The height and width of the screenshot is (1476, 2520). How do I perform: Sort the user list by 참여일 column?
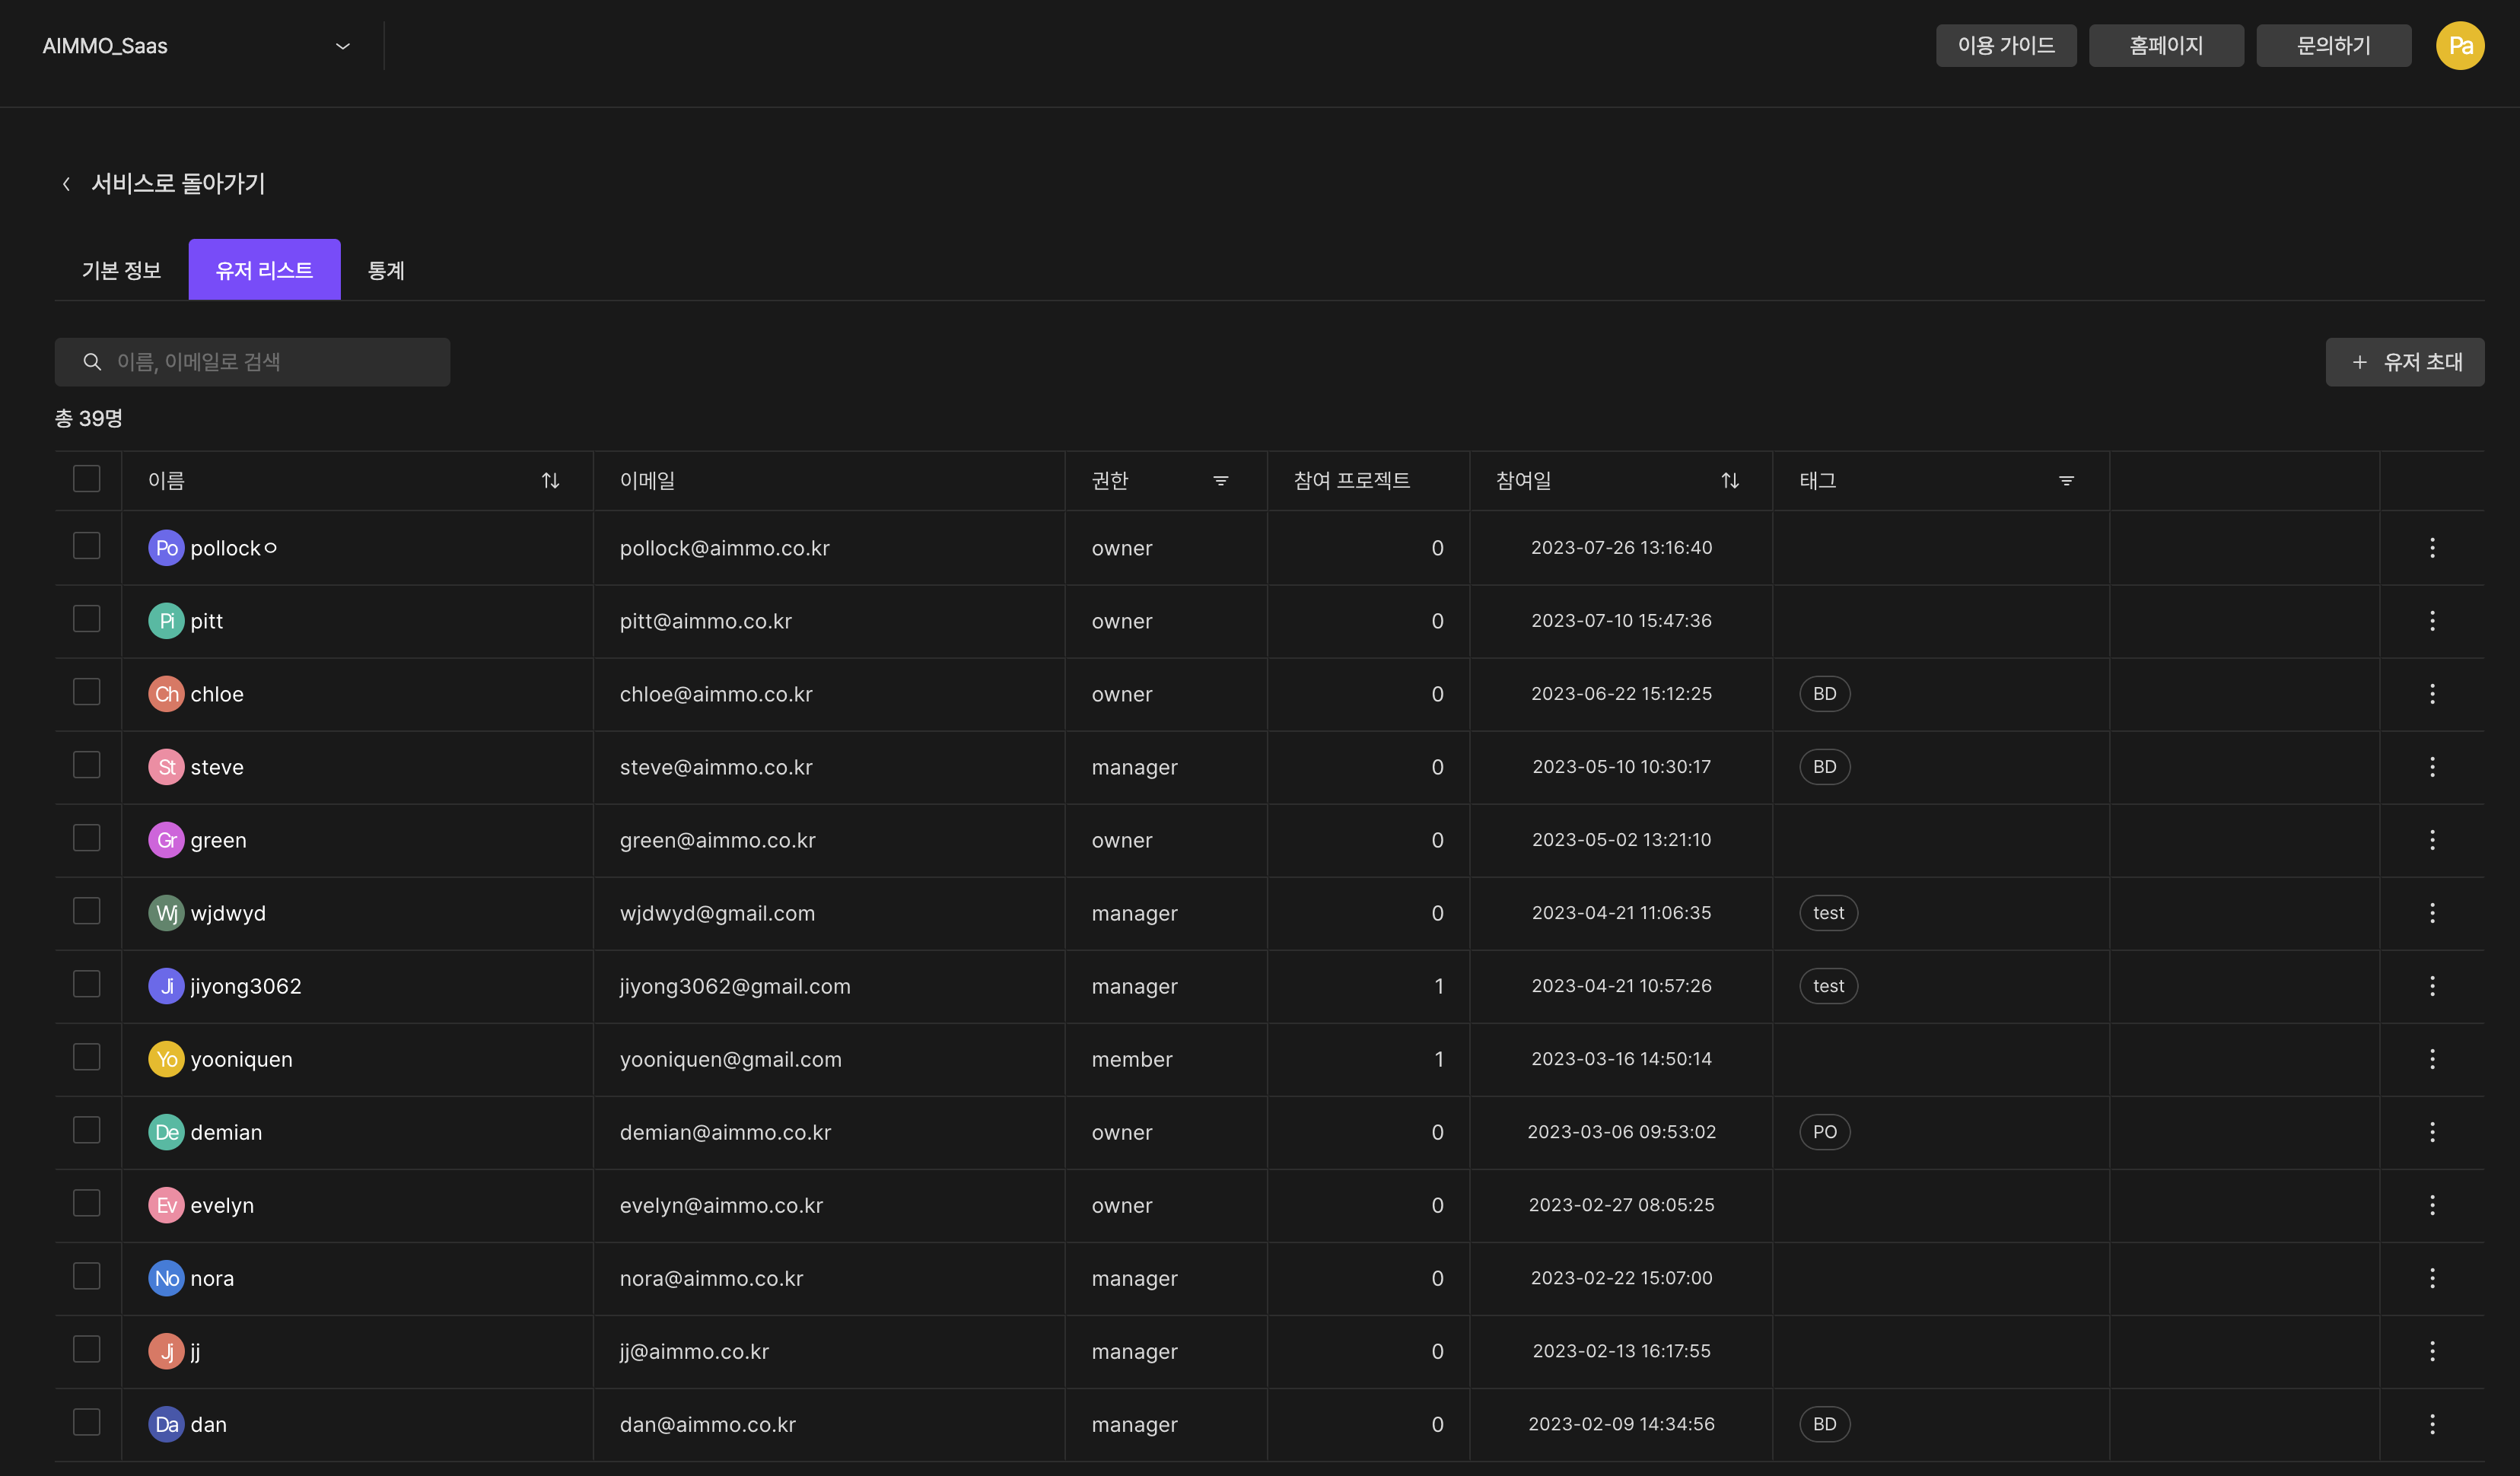(x=1730, y=481)
